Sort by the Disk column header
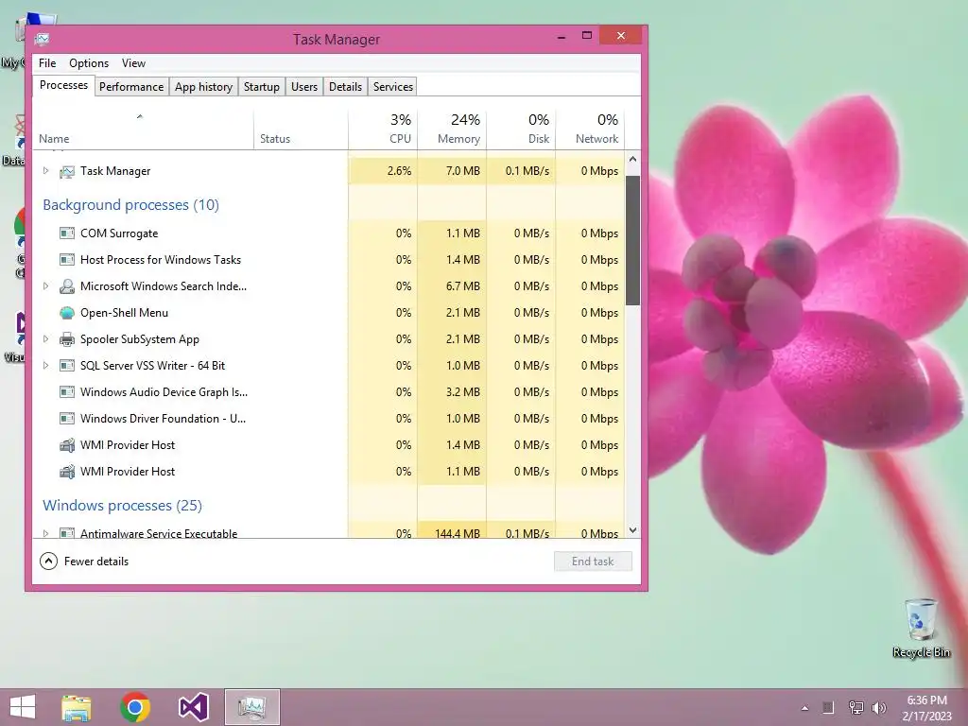Viewport: 968px width, 726px height. (521, 130)
